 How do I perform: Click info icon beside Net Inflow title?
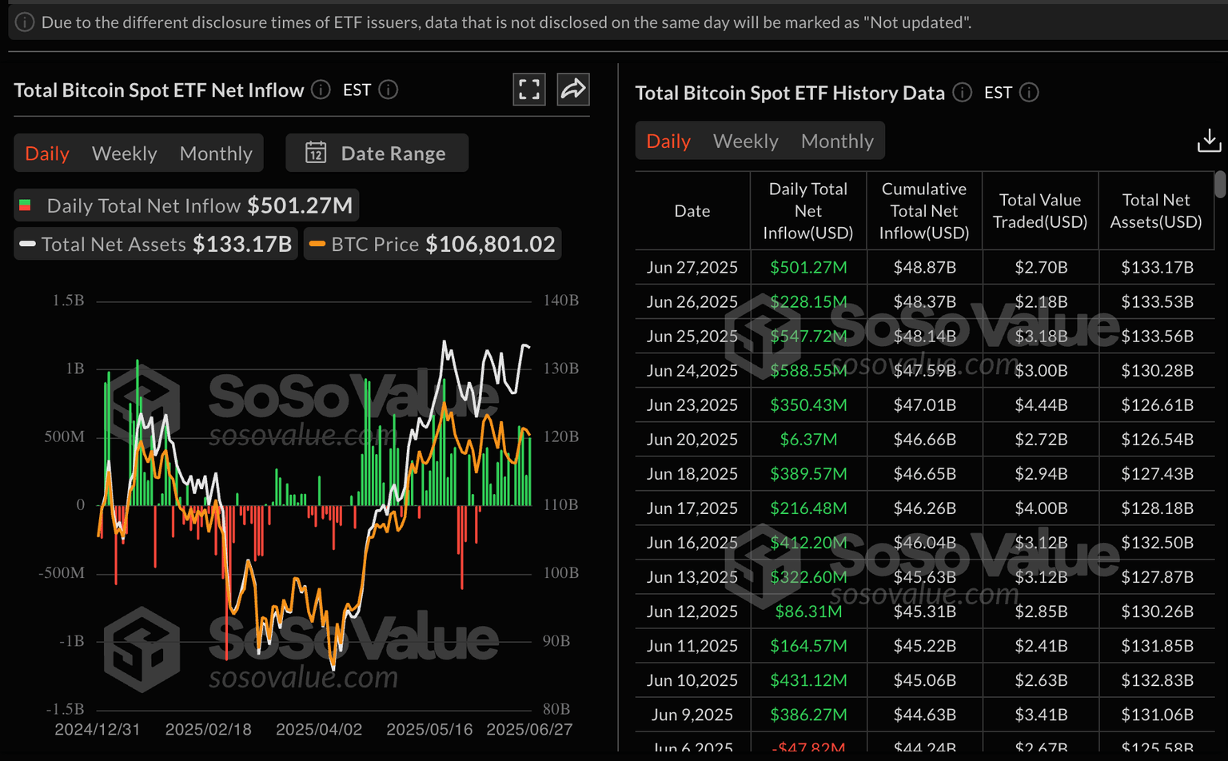321,90
